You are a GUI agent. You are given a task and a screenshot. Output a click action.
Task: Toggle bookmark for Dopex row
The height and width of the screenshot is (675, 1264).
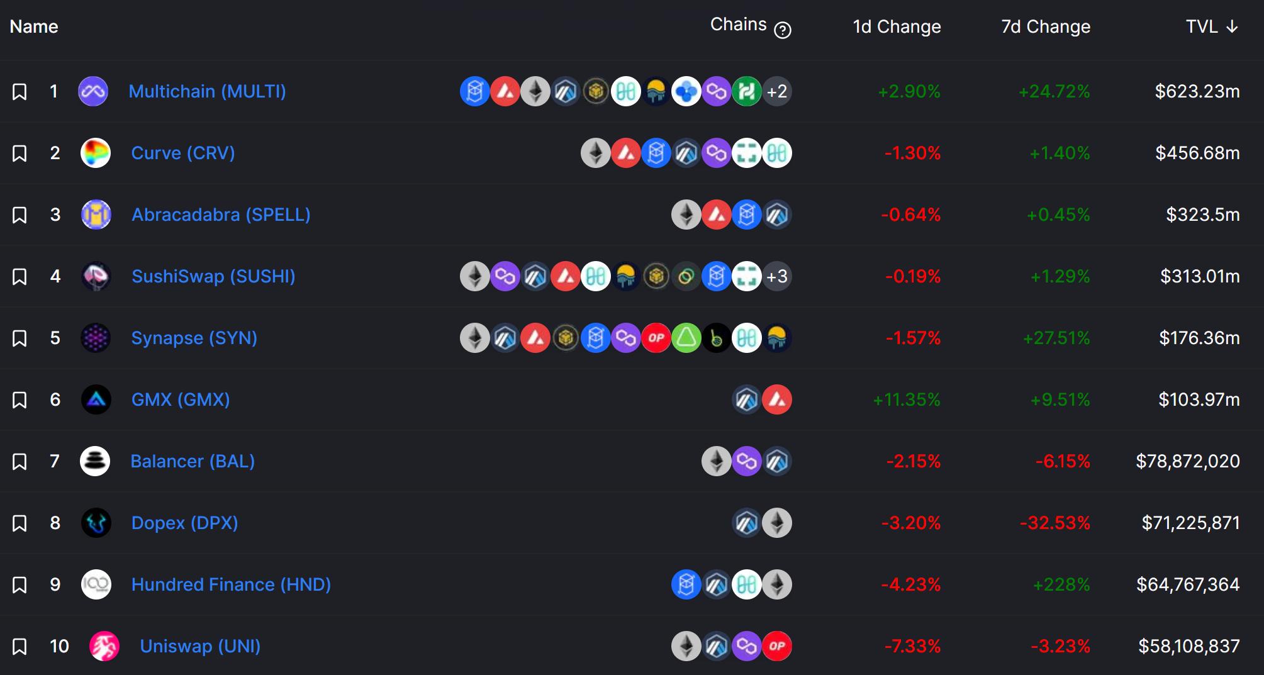pyautogui.click(x=20, y=523)
